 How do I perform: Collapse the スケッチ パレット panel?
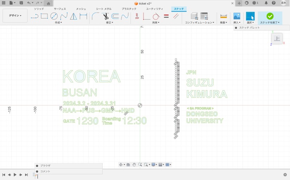click(236, 28)
